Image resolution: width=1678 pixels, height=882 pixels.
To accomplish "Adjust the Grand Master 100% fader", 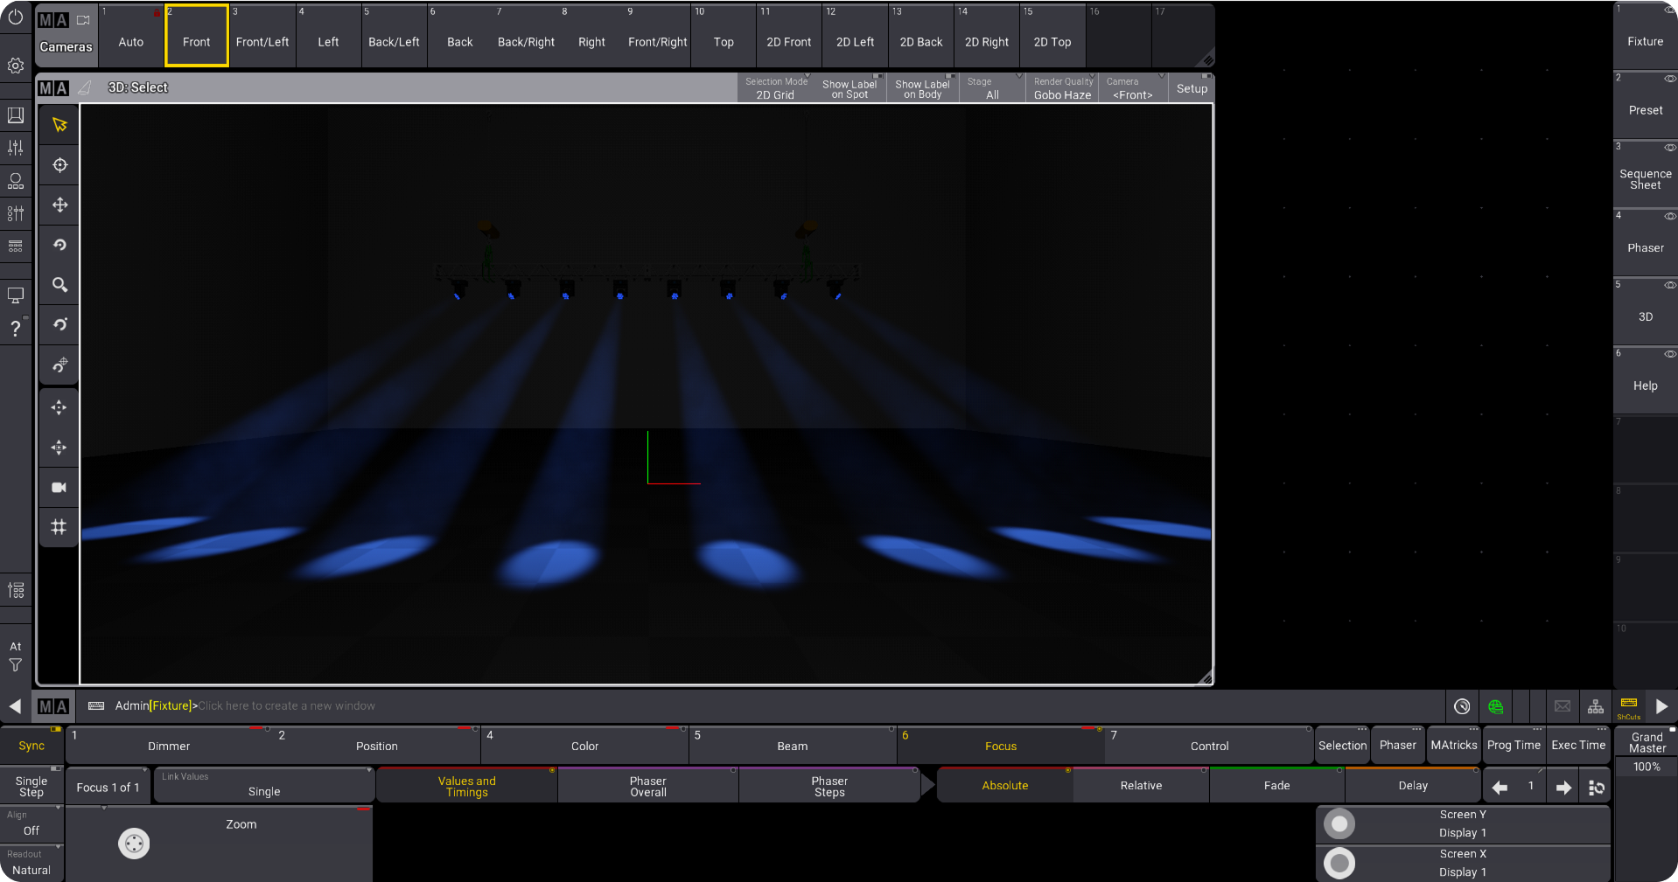I will click(1646, 767).
